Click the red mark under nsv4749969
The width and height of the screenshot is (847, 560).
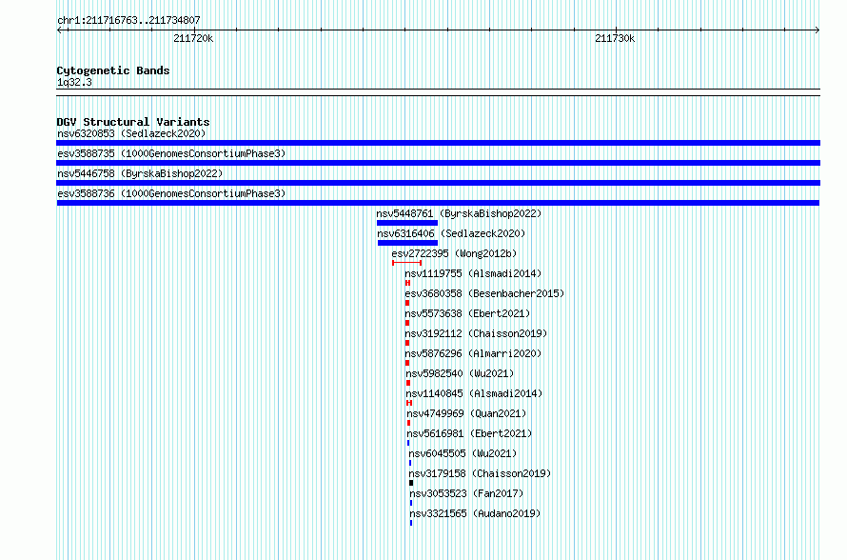(x=409, y=423)
